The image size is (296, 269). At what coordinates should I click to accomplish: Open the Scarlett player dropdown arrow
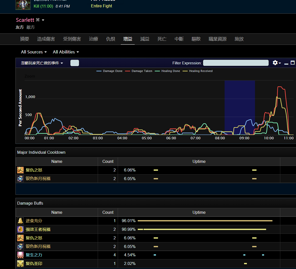(43, 20)
